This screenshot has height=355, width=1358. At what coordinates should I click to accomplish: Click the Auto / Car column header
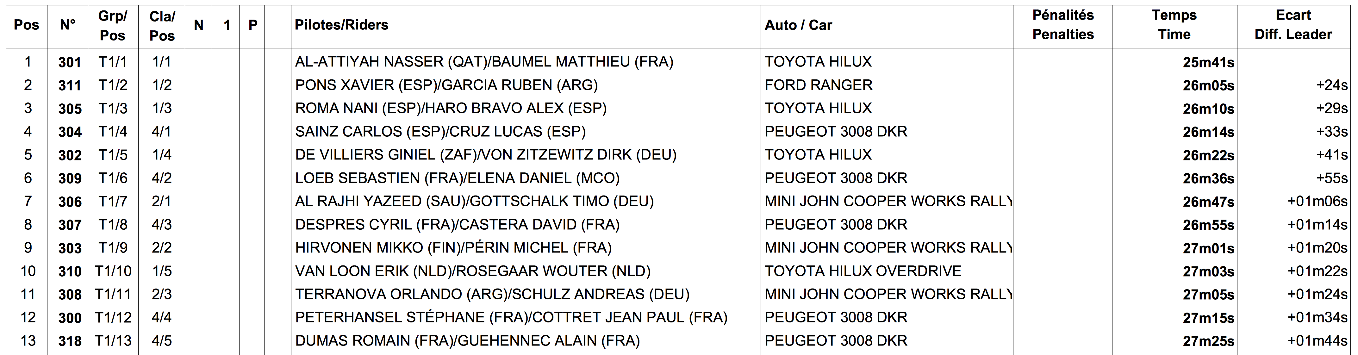click(798, 25)
